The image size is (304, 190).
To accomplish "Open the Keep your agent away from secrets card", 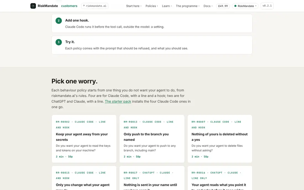I will (84, 139).
